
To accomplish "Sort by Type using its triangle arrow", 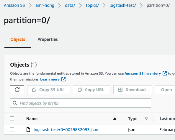I will point(146,119).
